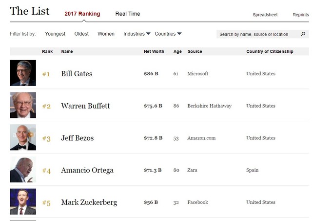Filter list by Youngest
This screenshot has height=221, width=312.
(55, 34)
